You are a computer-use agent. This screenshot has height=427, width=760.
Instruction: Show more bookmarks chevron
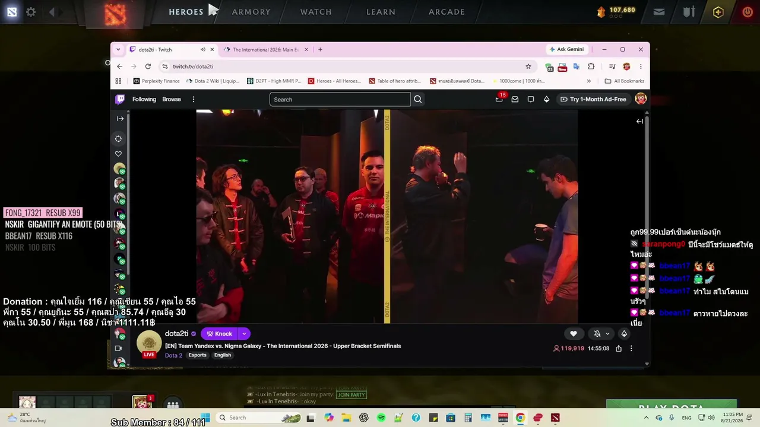pos(589,81)
